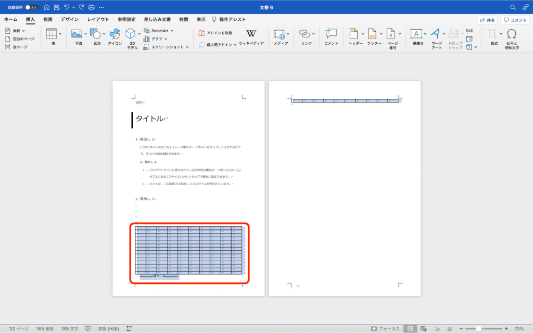The image size is (533, 333).
Task: Open the 参照設定 tab
Action: pyautogui.click(x=126, y=19)
